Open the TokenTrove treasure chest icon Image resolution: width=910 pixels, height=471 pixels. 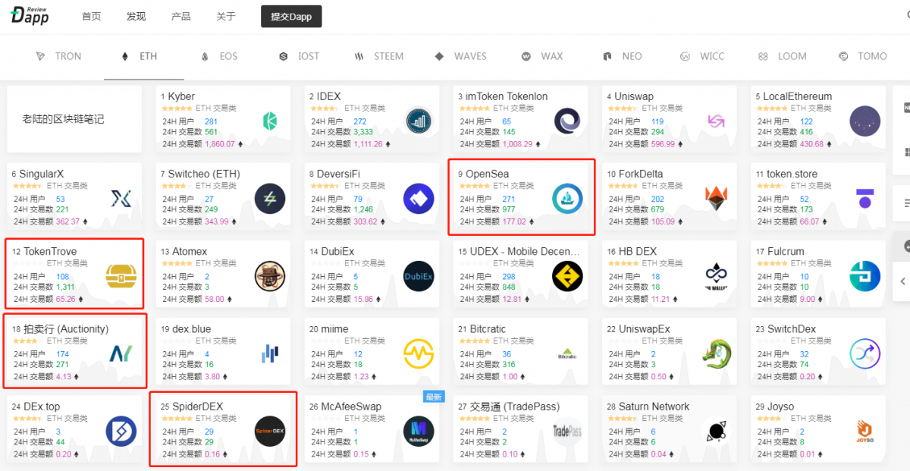tap(121, 277)
